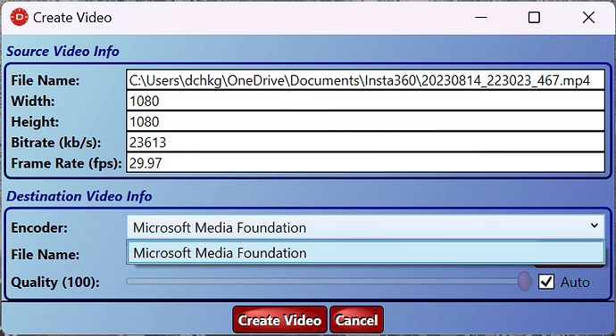Viewport: 616px width, 336px height.
Task: Cancel the Create Video dialog
Action: pyautogui.click(x=357, y=320)
